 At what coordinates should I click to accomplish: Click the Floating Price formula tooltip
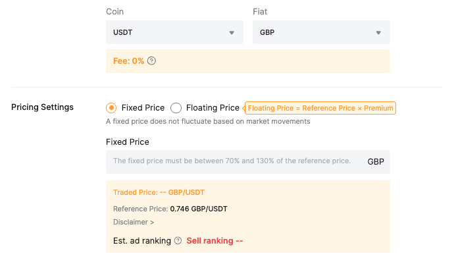[x=320, y=108]
